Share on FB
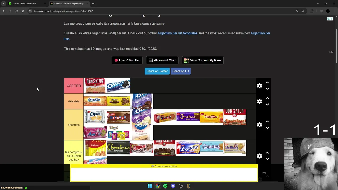This screenshot has width=338, height=190. pos(181,71)
